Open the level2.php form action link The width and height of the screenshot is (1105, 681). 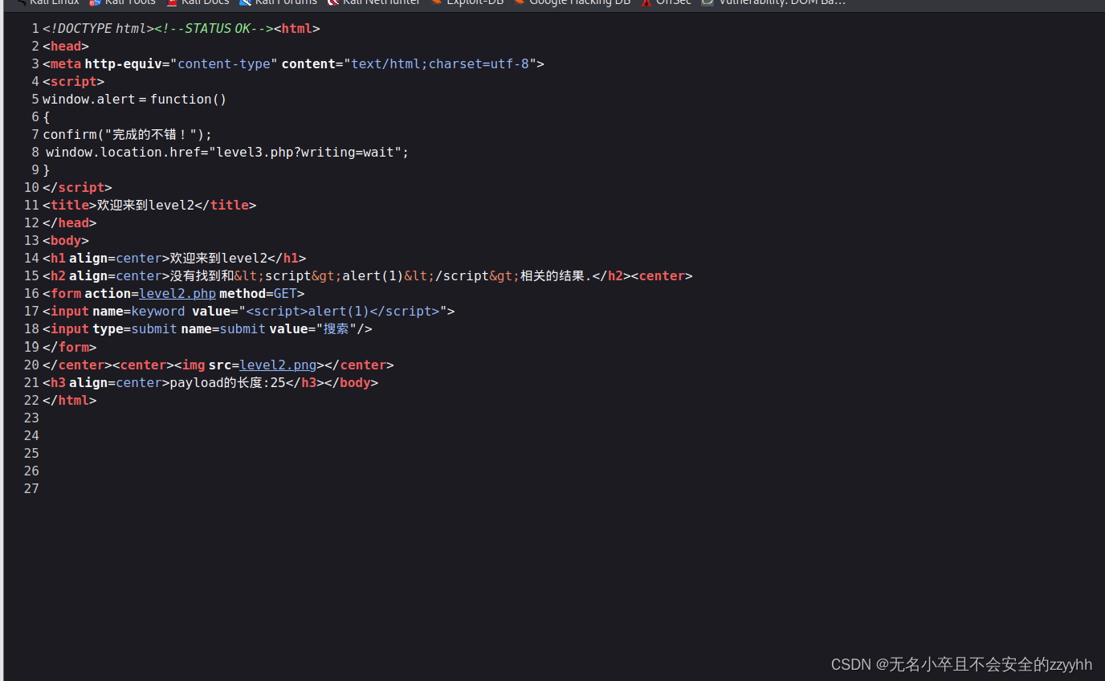tap(177, 294)
